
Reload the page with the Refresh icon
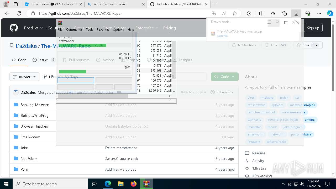(19, 13)
